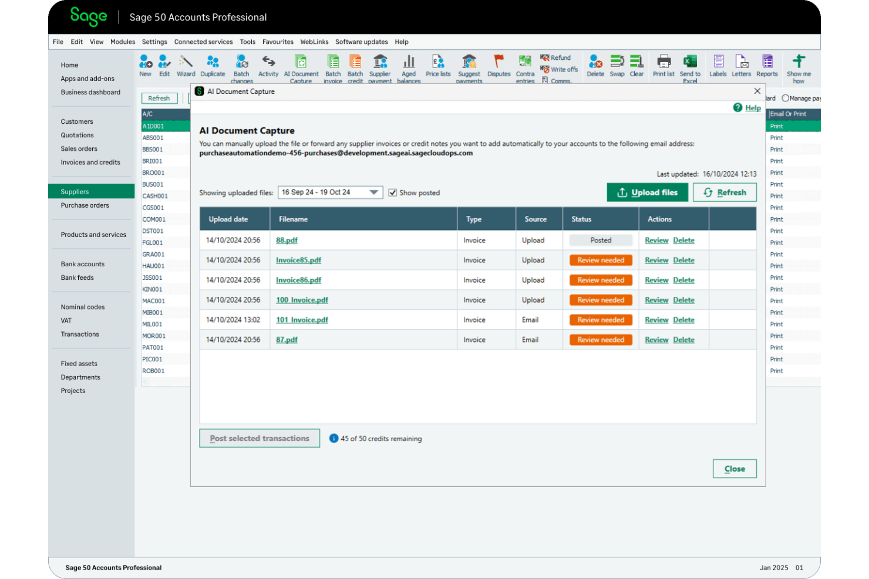Open the Modules menu
Image resolution: width=869 pixels, height=579 pixels.
pyautogui.click(x=123, y=42)
